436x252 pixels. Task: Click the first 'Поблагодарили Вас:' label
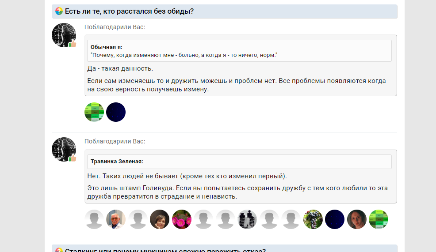coord(115,27)
